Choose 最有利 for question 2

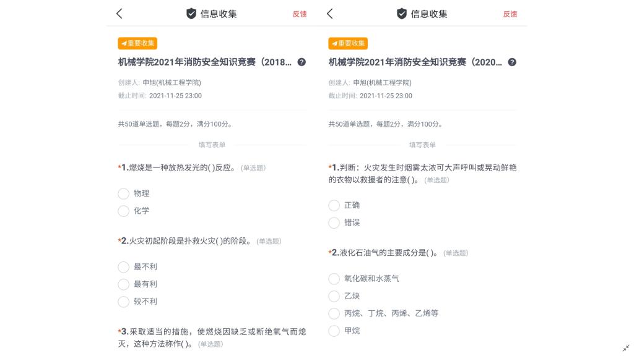coord(124,284)
